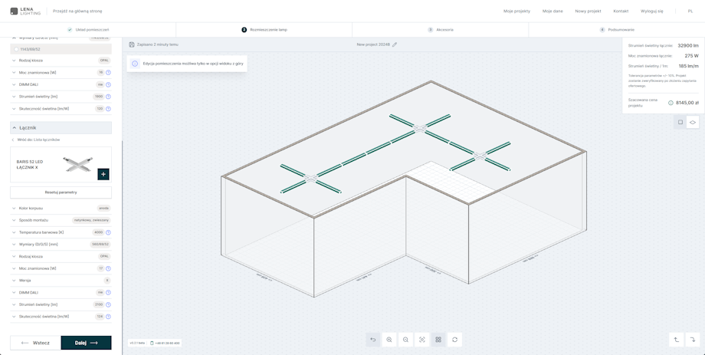Click the Resetuj parametry button
The height and width of the screenshot is (355, 705).
pos(61,192)
